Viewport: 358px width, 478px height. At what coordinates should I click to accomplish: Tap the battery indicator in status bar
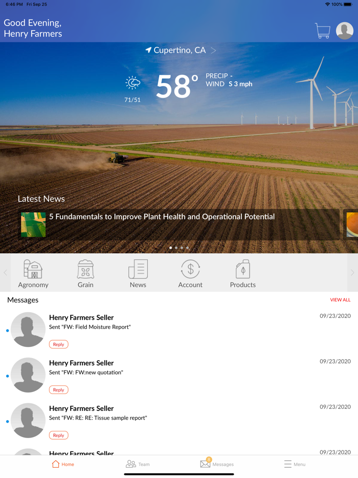348,4
